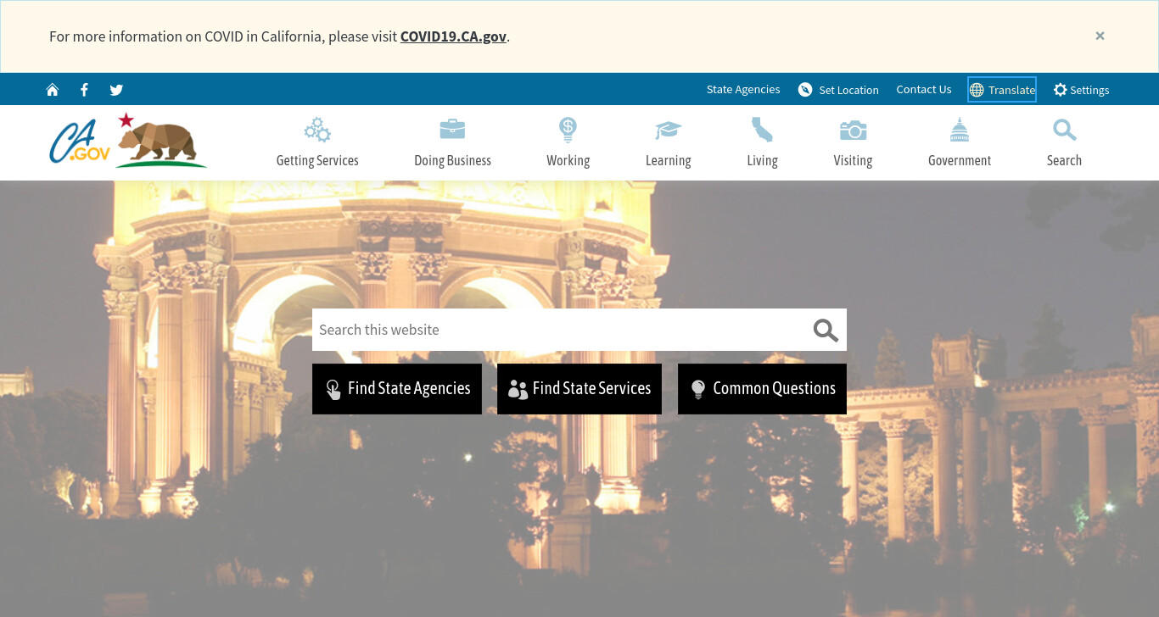Open the Settings gear option
1159x617 pixels.
[x=1081, y=90]
